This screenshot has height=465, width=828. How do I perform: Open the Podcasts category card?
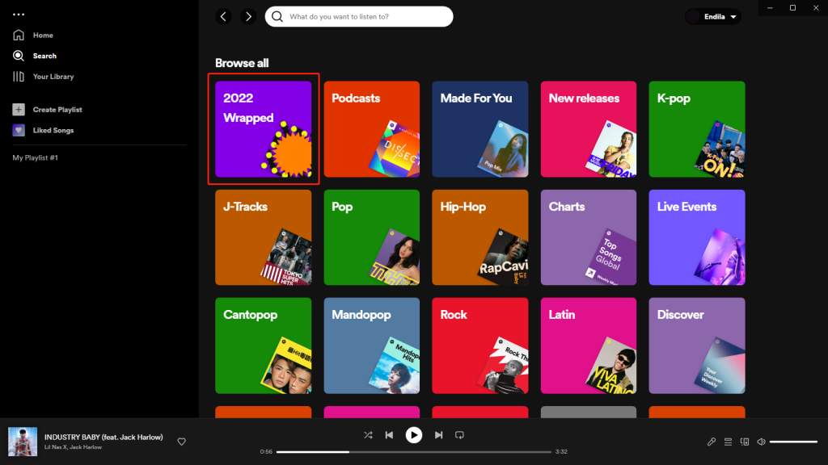[372, 129]
